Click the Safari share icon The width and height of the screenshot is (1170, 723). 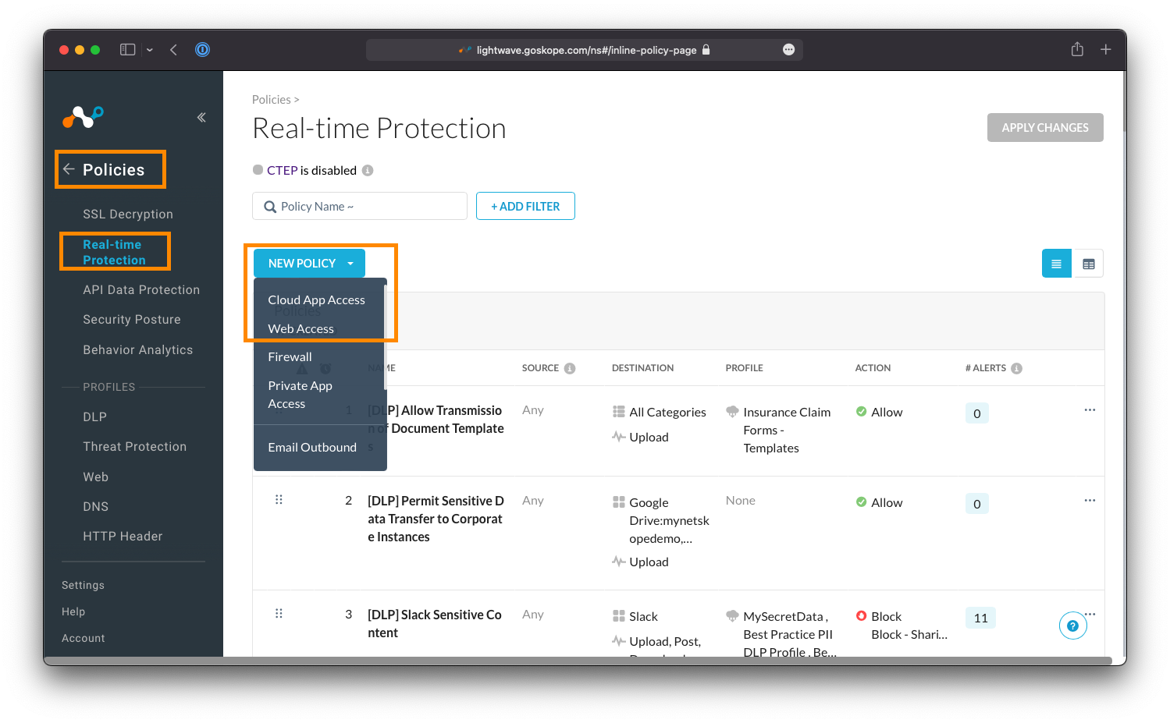[1077, 50]
